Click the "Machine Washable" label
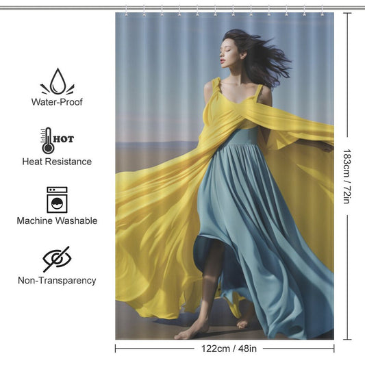This screenshot has height=365, width=365. pos(57,221)
